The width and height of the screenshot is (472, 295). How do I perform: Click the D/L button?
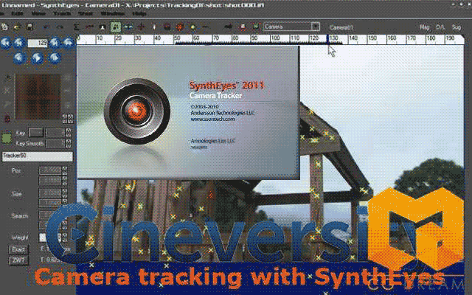440,27
